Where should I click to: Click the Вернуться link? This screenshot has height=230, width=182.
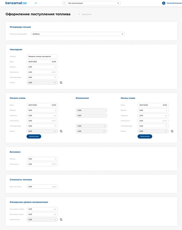(87, 14)
